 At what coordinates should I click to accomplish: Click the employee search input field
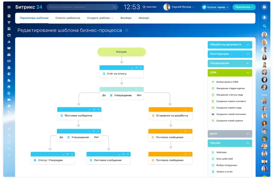click(82, 7)
